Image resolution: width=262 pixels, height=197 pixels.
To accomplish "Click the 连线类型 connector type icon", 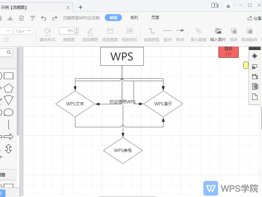I will [x=152, y=31].
